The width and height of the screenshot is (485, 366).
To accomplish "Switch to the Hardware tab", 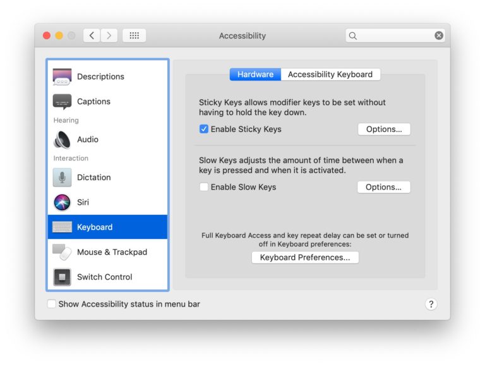I will [x=255, y=75].
